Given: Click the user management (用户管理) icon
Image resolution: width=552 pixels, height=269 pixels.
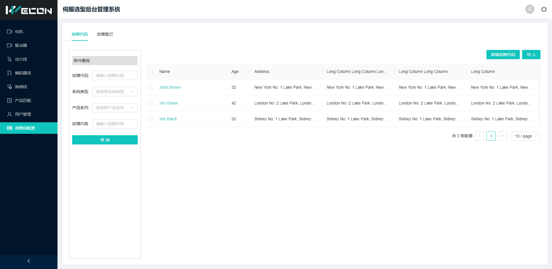Looking at the screenshot, I should point(9,114).
